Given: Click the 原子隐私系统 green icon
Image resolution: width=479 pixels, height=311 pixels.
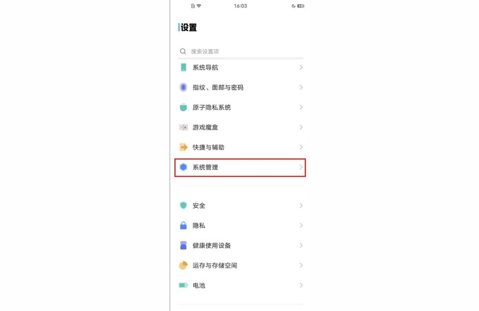Looking at the screenshot, I should coord(183,107).
